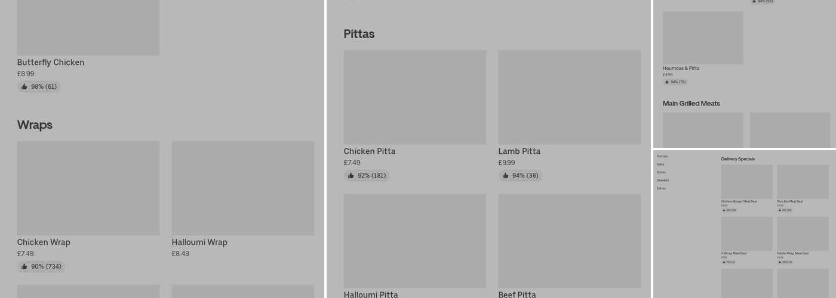Jump to the Desserts category
Image resolution: width=836 pixels, height=298 pixels.
(x=663, y=180)
